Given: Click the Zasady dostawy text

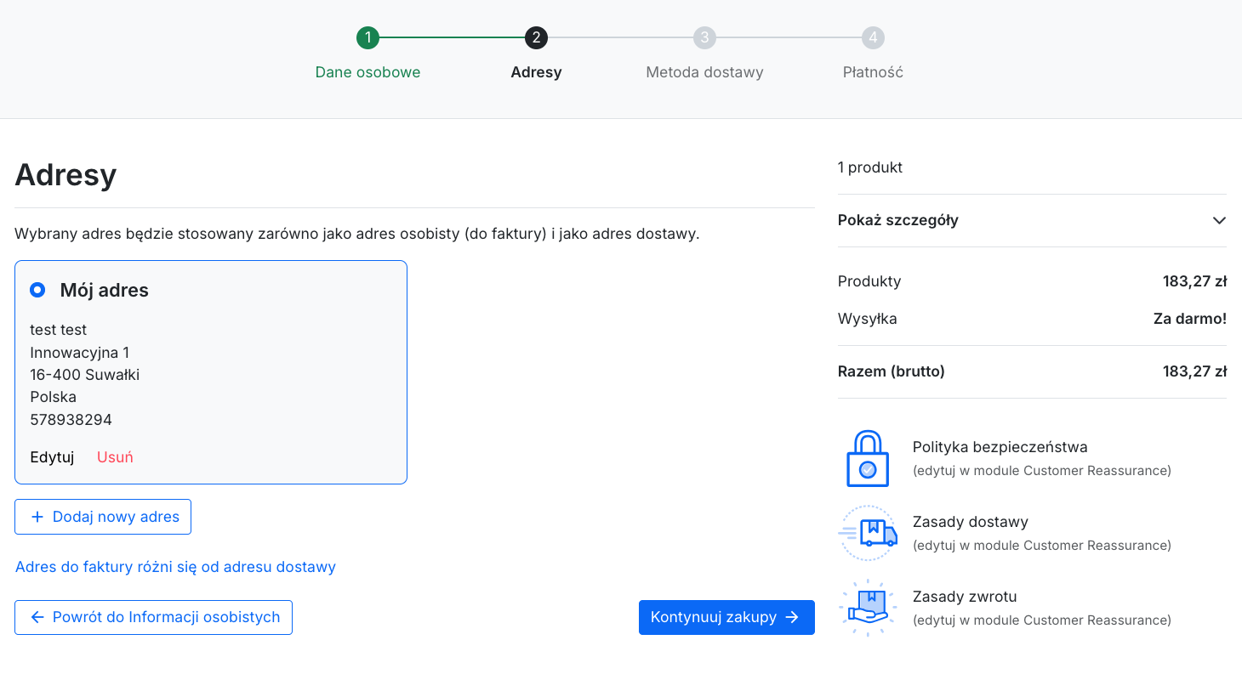Looking at the screenshot, I should pos(970,522).
